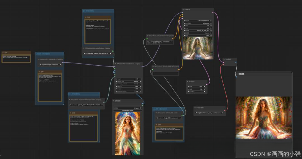Image resolution: width=302 pixels, height=159 pixels.
Task: Increase the Empty Latent batch size of 1
Action: pos(205,92)
